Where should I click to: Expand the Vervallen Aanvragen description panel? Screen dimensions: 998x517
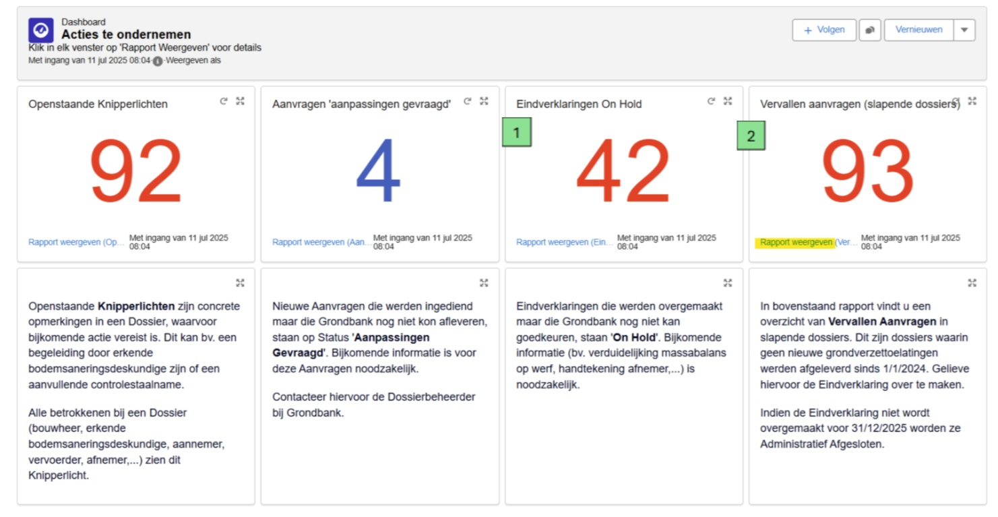coord(972,282)
